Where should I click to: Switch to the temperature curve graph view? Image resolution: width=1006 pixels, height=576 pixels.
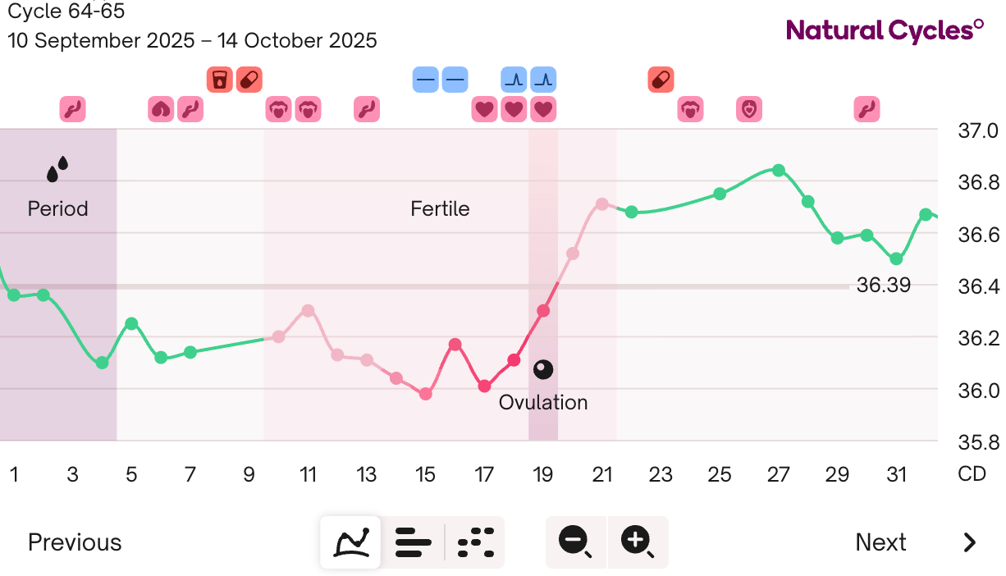(350, 542)
